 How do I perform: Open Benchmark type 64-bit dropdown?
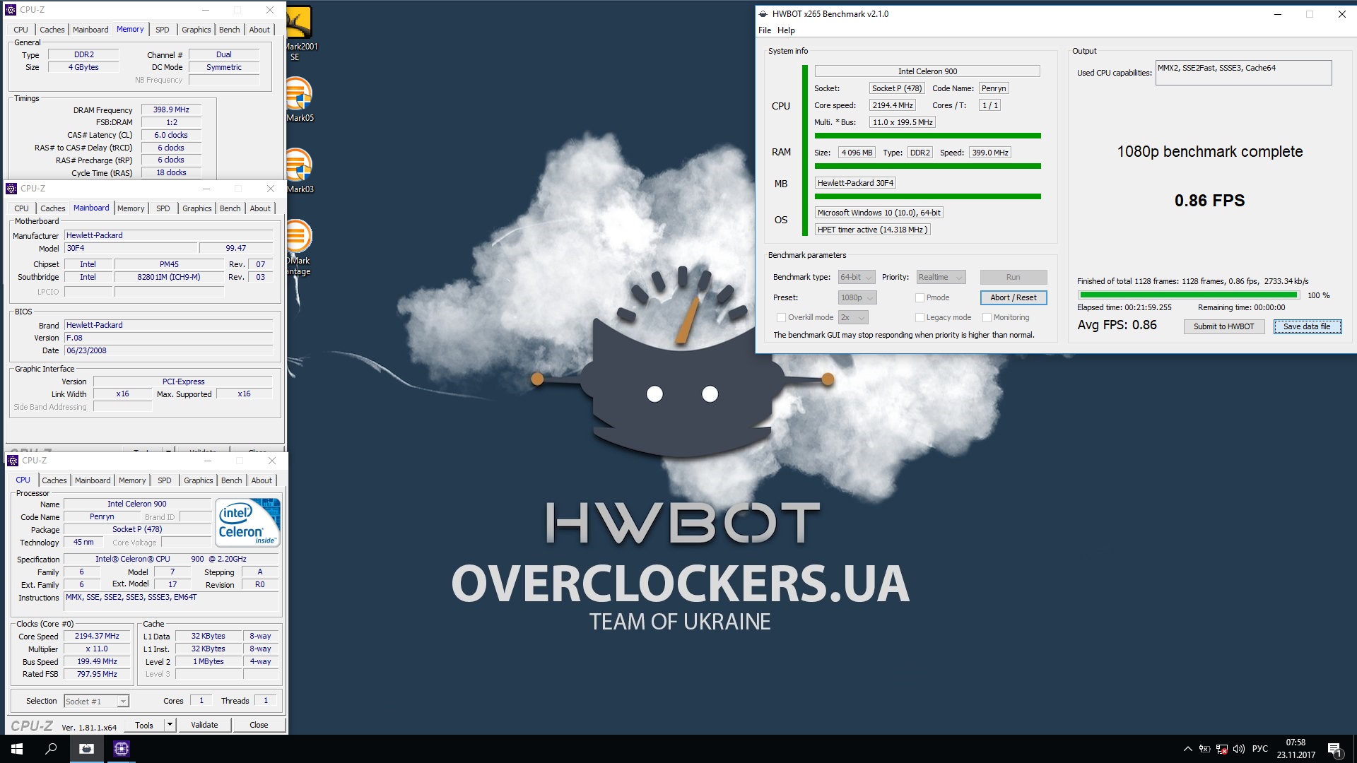pos(857,277)
